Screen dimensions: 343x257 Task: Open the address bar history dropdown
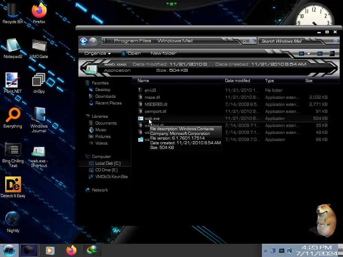(244, 41)
